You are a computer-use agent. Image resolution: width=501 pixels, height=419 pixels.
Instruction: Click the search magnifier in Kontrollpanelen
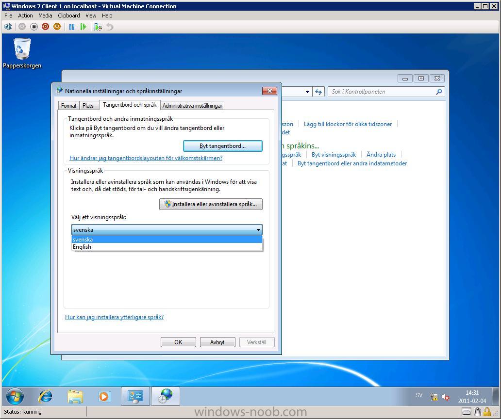click(x=439, y=92)
